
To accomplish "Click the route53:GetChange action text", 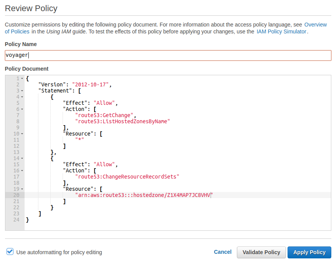I will (106, 115).
